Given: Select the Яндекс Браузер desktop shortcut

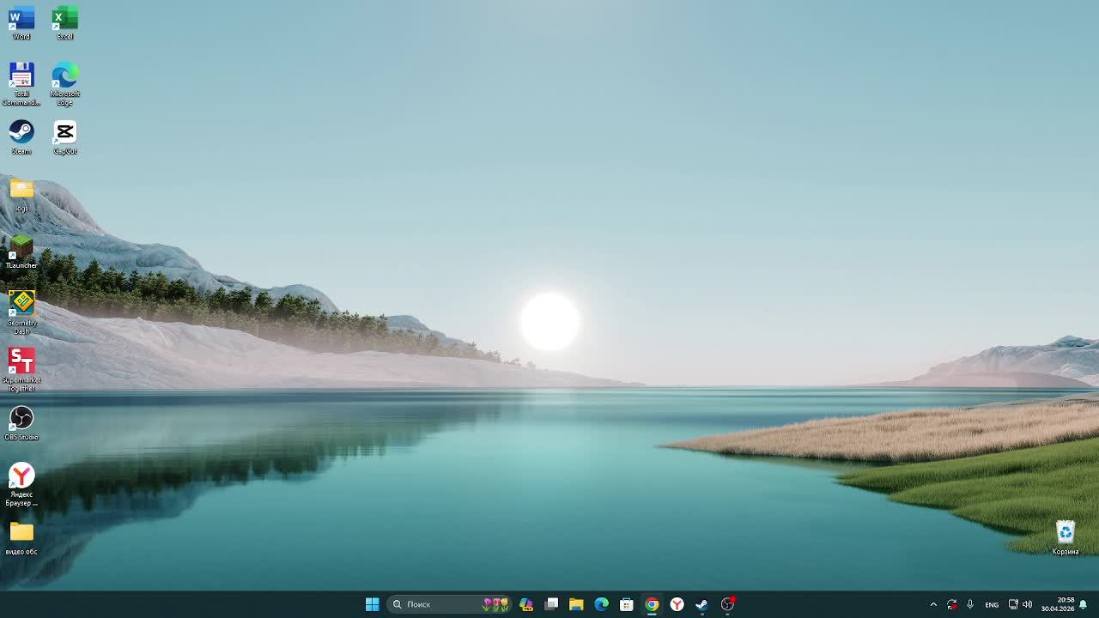Looking at the screenshot, I should point(21,484).
